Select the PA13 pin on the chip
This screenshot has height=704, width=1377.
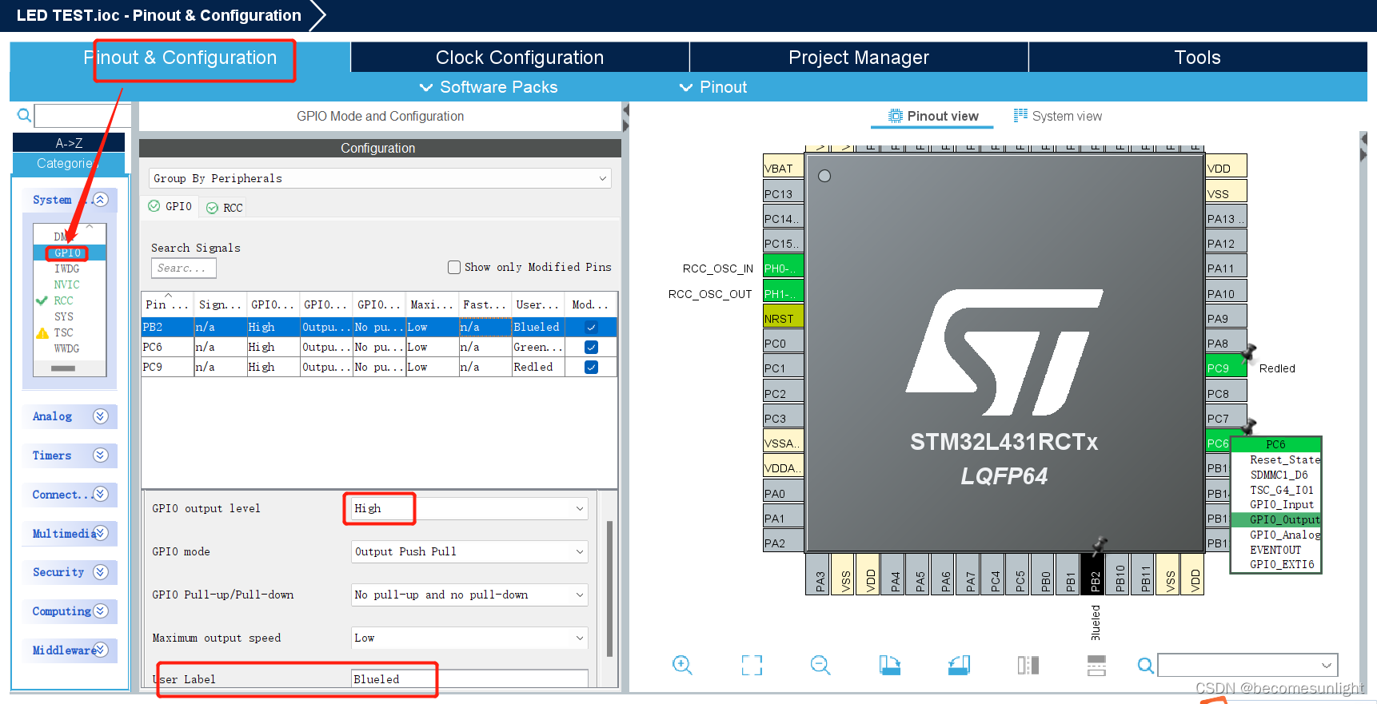pos(1226,218)
